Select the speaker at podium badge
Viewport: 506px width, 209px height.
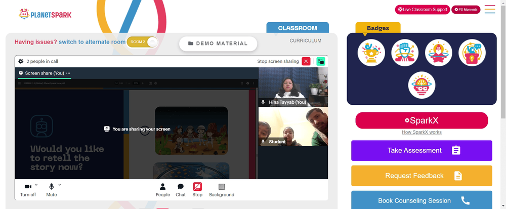click(x=472, y=53)
